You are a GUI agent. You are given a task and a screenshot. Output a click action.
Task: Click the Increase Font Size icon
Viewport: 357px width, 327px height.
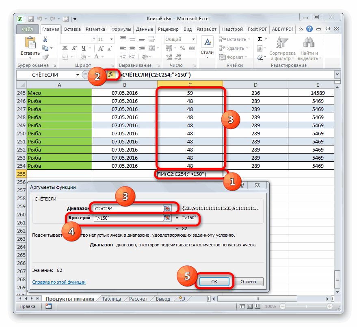pos(101,48)
